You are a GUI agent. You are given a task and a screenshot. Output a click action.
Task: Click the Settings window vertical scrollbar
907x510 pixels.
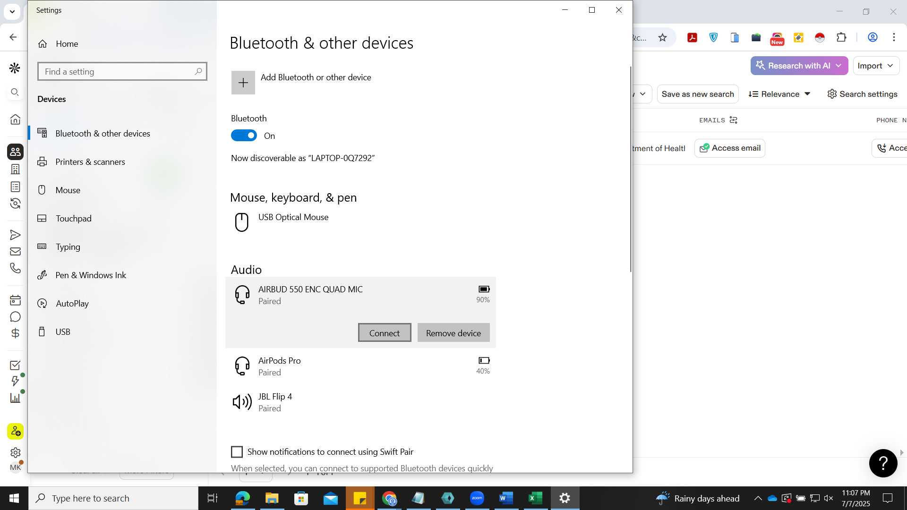point(631,169)
